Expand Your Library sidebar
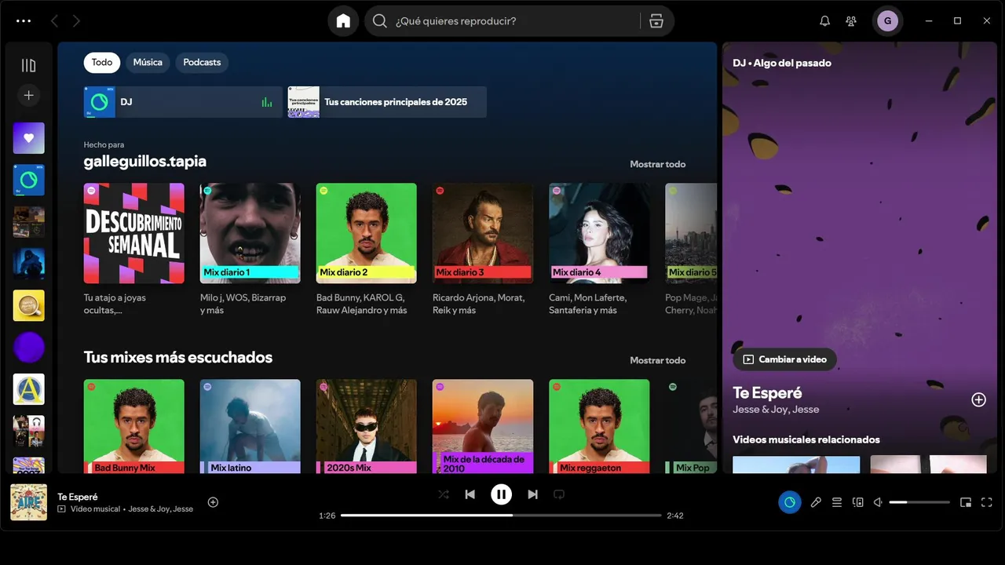This screenshot has height=565, width=1005. pos(29,65)
